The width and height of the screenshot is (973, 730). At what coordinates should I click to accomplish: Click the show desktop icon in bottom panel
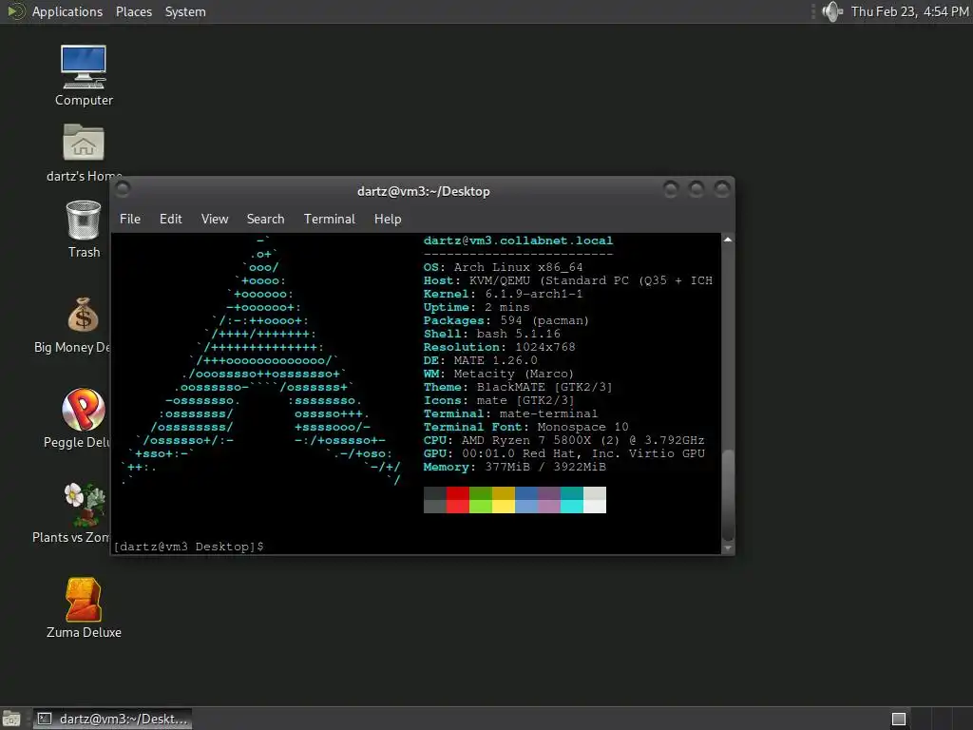click(11, 719)
